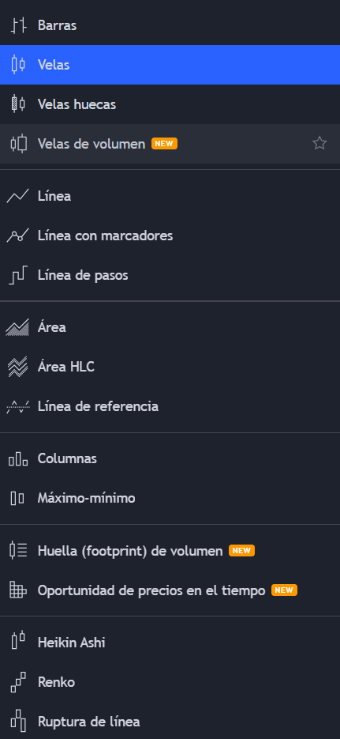Favorite Velas de volumen with star
The image size is (340, 739).
tap(319, 143)
